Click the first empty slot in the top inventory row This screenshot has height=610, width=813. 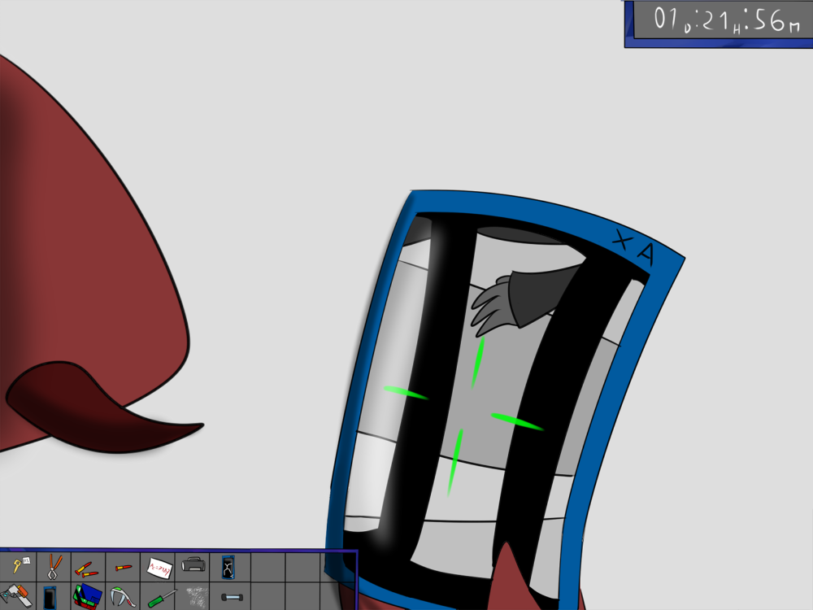coord(267,565)
